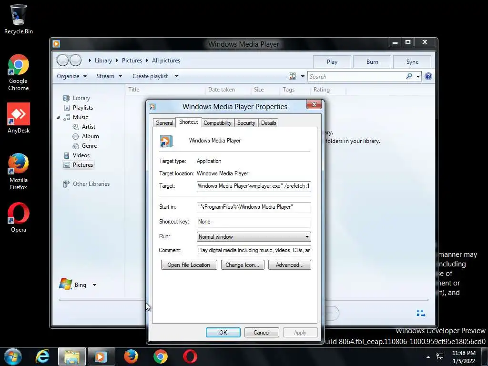Viewport: 488px width, 366px height.
Task: Switch to Now Playing view icon
Action: 421,313
